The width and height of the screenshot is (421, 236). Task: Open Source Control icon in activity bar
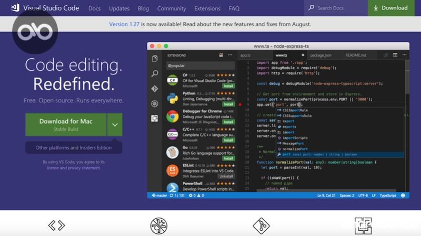[x=155, y=89]
